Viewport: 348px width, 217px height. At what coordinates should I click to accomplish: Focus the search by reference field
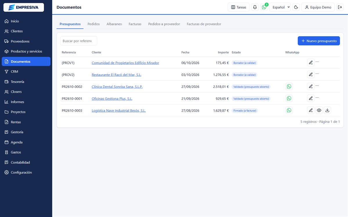click(79, 41)
